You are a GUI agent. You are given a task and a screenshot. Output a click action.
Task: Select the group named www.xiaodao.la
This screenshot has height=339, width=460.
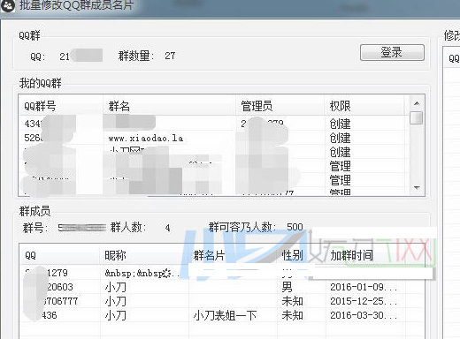(x=214, y=138)
